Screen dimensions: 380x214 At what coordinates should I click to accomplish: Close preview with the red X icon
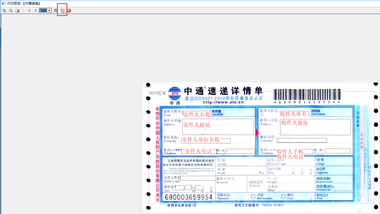coord(69,11)
